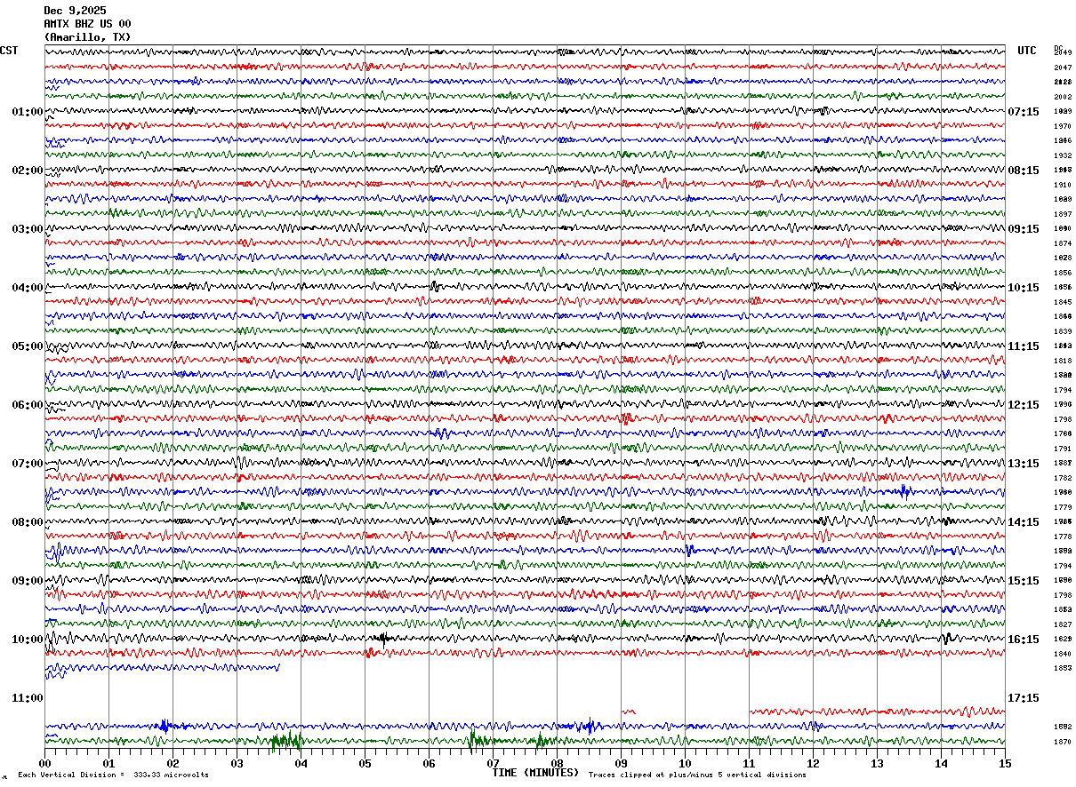Click the DC offset value '1874'
The image size is (1076, 787).
coord(1063,243)
